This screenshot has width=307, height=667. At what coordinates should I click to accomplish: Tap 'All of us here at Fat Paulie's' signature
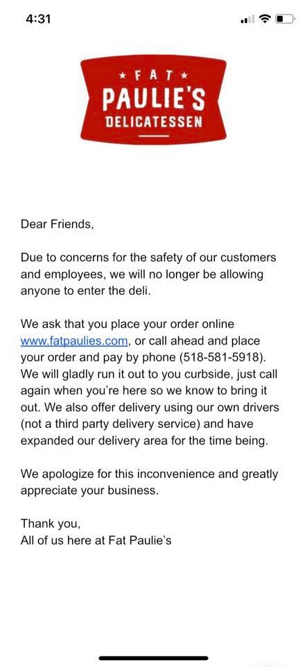(x=96, y=541)
